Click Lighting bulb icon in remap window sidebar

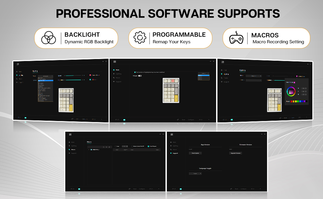114,74
